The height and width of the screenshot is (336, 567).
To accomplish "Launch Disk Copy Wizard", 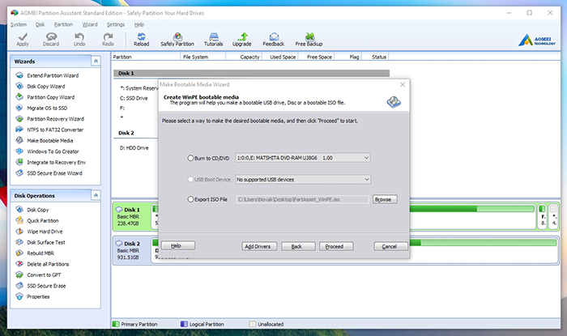I will pos(46,87).
